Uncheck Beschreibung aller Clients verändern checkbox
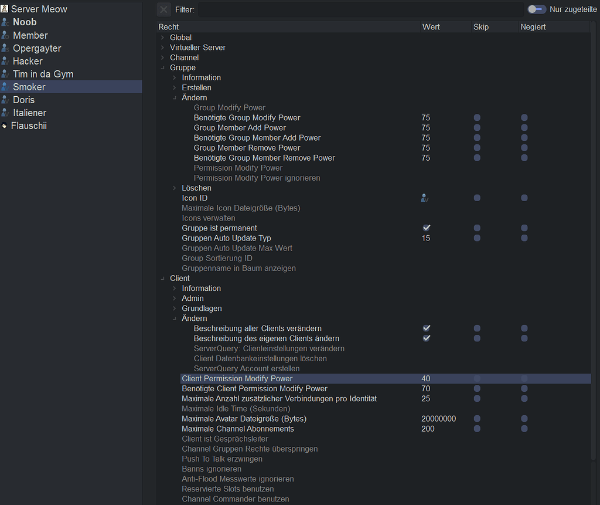The width and height of the screenshot is (600, 505). click(x=427, y=328)
